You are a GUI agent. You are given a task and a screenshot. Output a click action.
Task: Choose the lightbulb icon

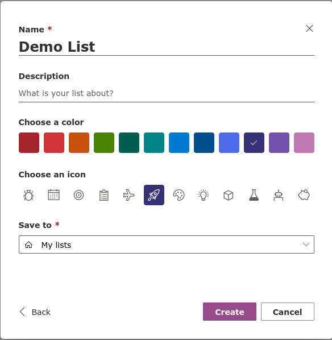pos(204,195)
